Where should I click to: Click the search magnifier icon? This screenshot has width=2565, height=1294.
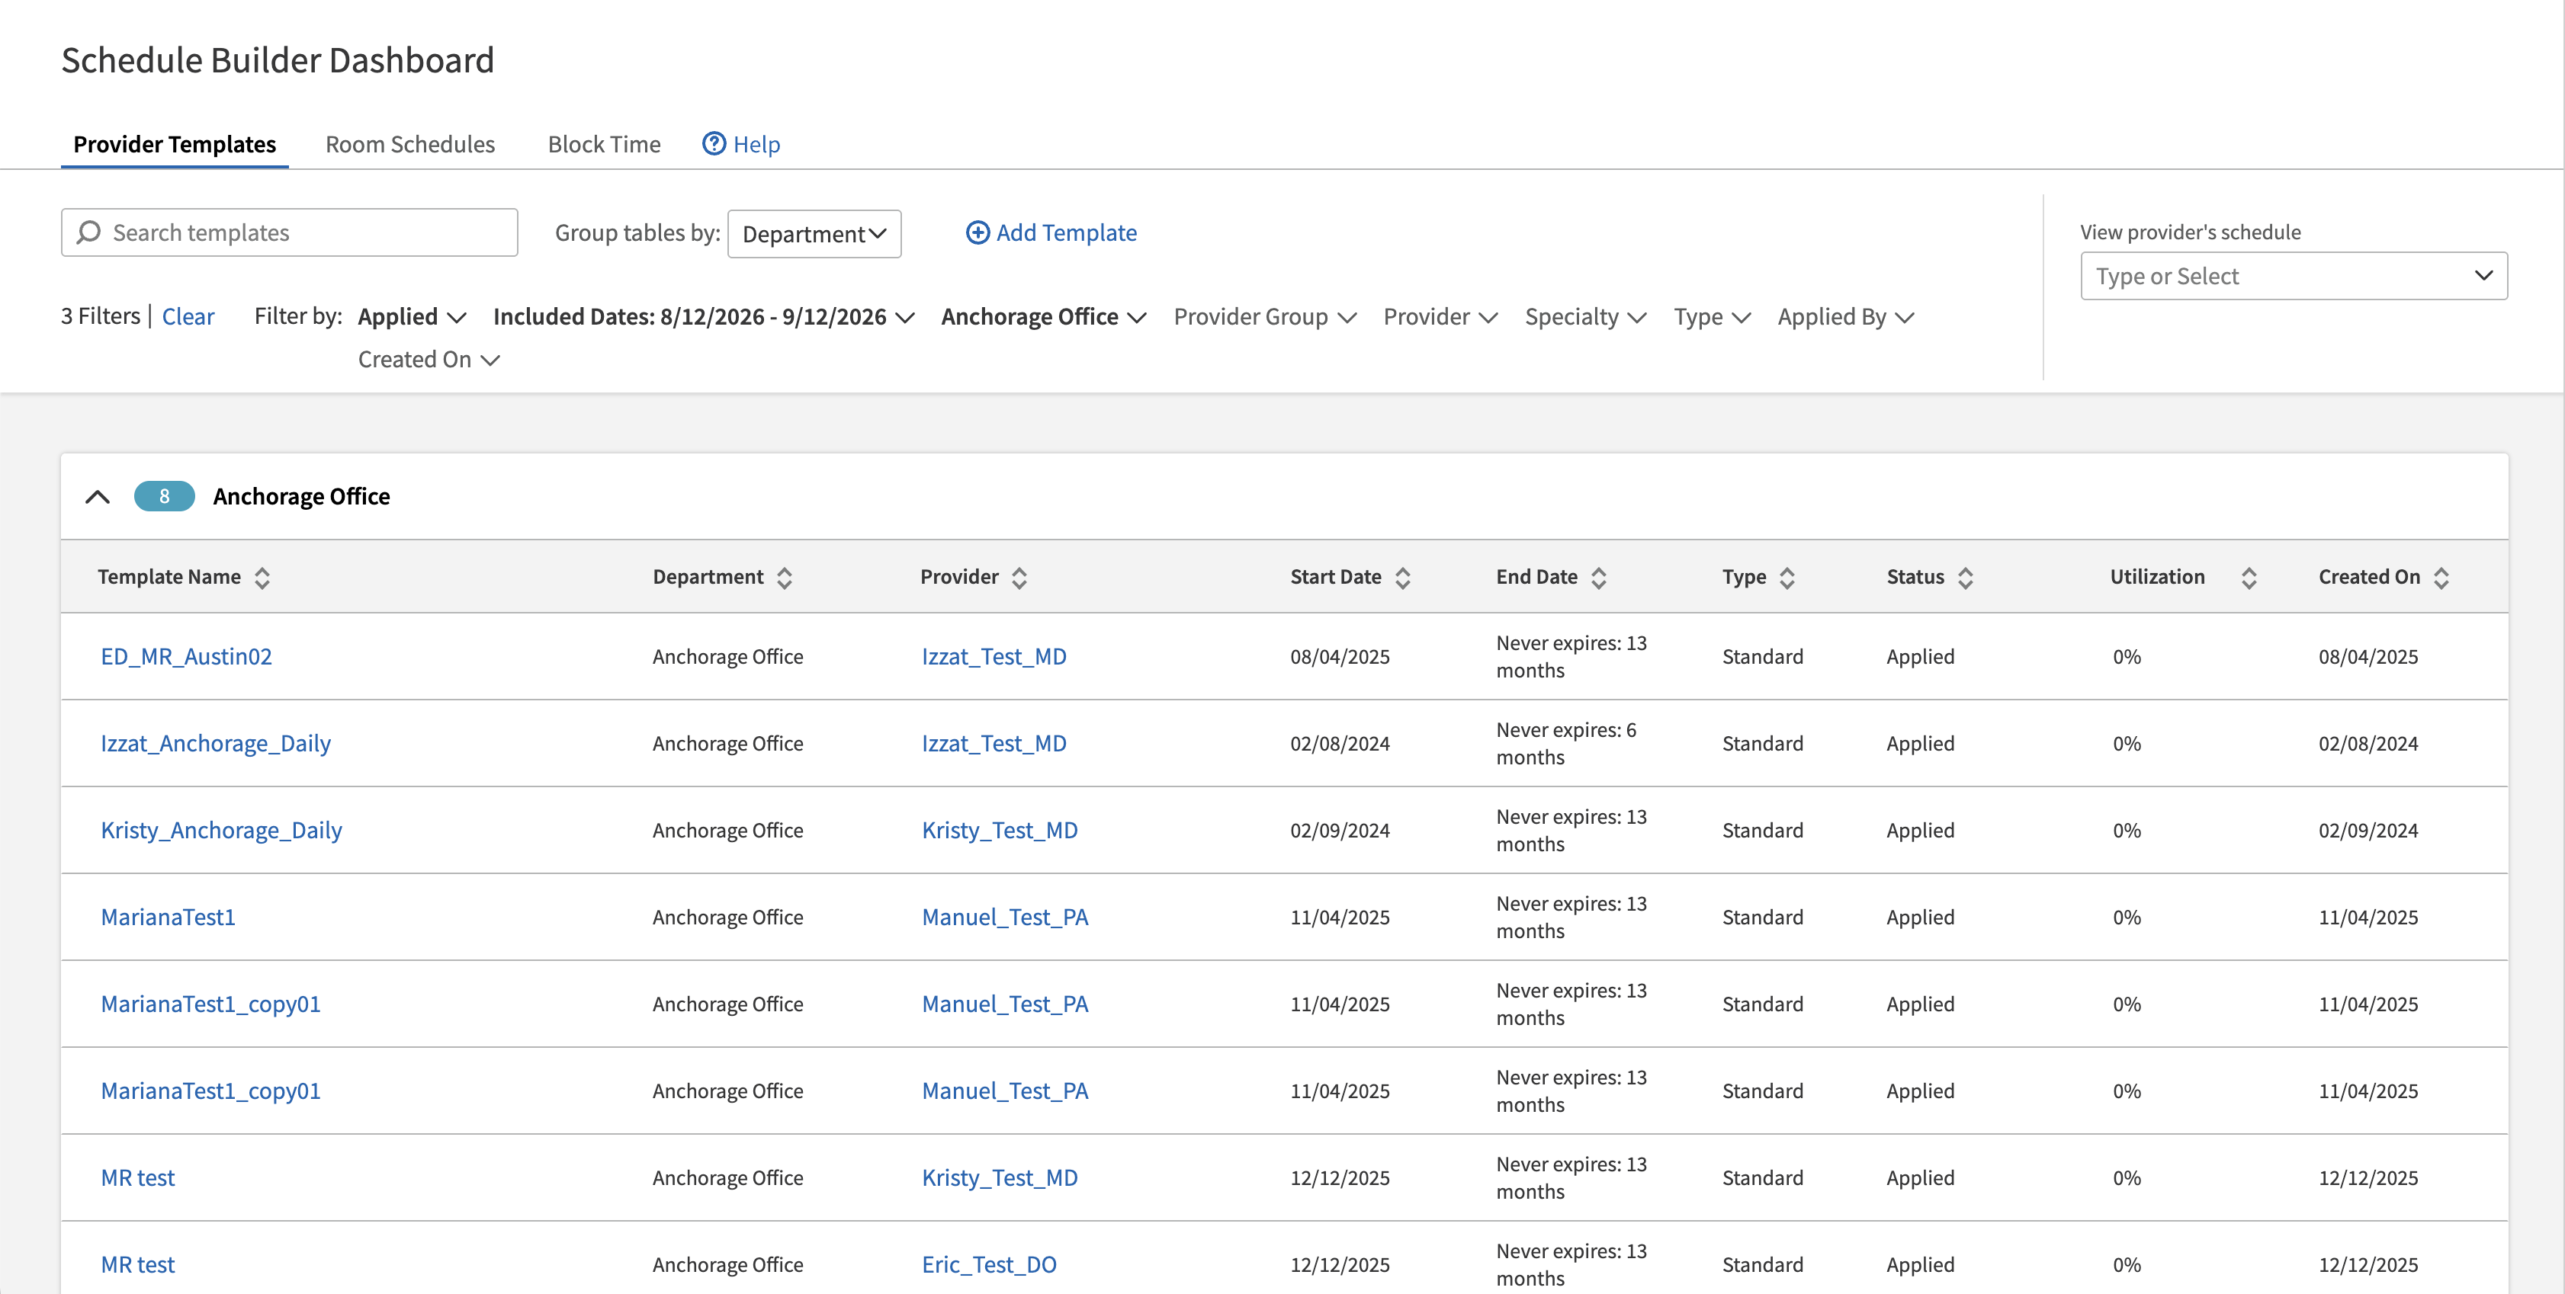[x=88, y=232]
